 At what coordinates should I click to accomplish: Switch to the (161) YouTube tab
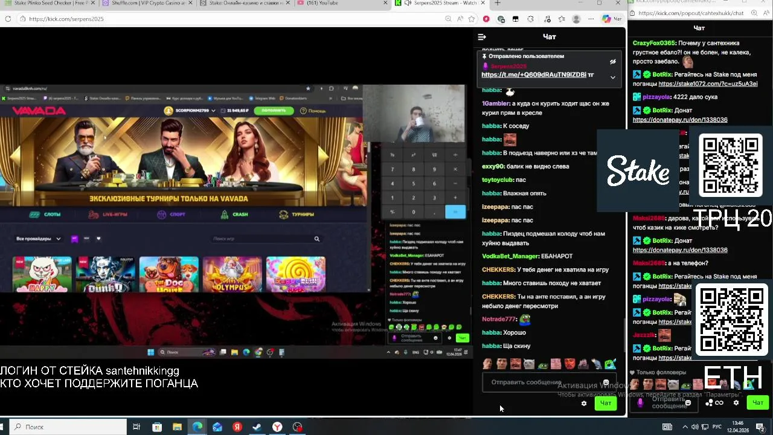343,3
